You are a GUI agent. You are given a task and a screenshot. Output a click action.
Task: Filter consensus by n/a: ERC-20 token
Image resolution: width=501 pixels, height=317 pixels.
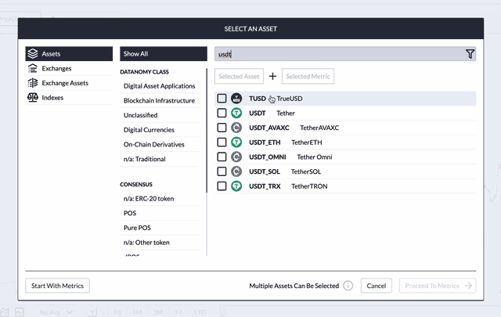pos(159,199)
